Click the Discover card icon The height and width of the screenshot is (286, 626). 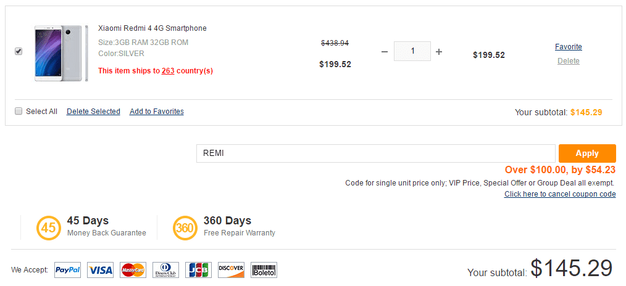[x=231, y=270]
